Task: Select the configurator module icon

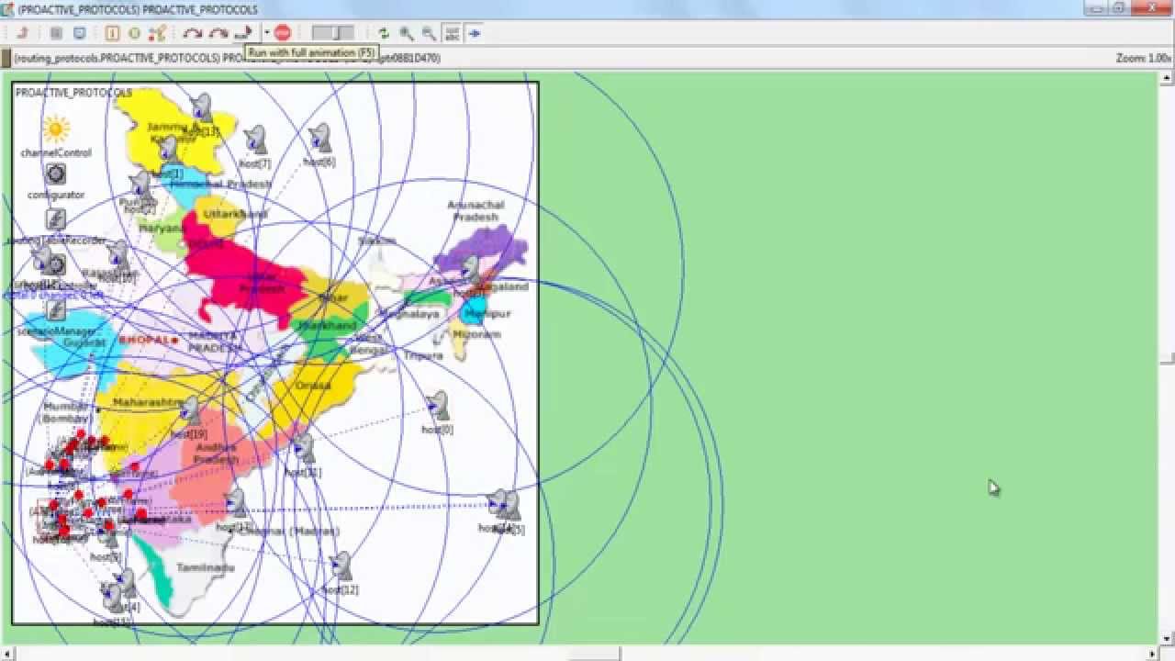Action: point(56,174)
